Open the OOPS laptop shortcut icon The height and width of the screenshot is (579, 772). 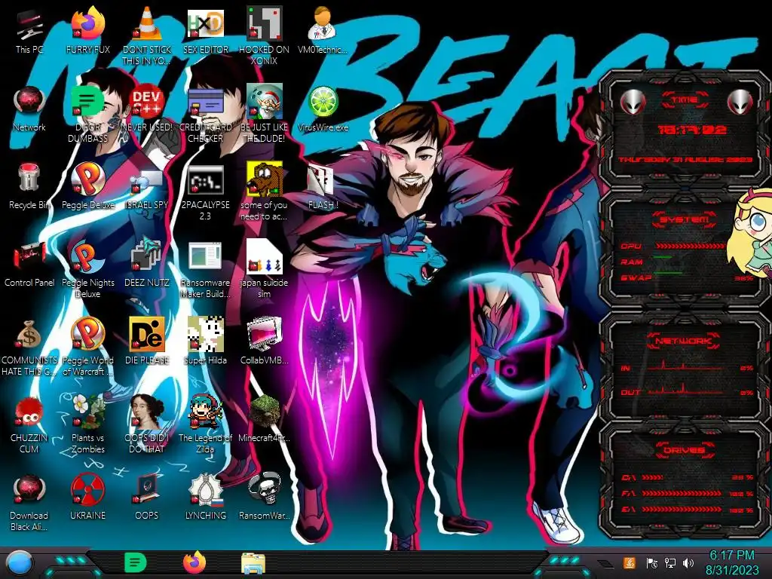147,489
